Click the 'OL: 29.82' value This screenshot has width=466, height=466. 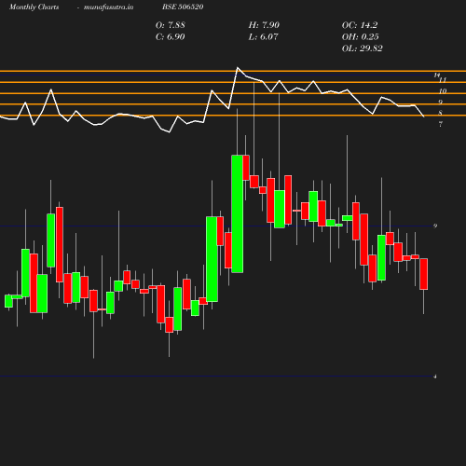(x=362, y=48)
